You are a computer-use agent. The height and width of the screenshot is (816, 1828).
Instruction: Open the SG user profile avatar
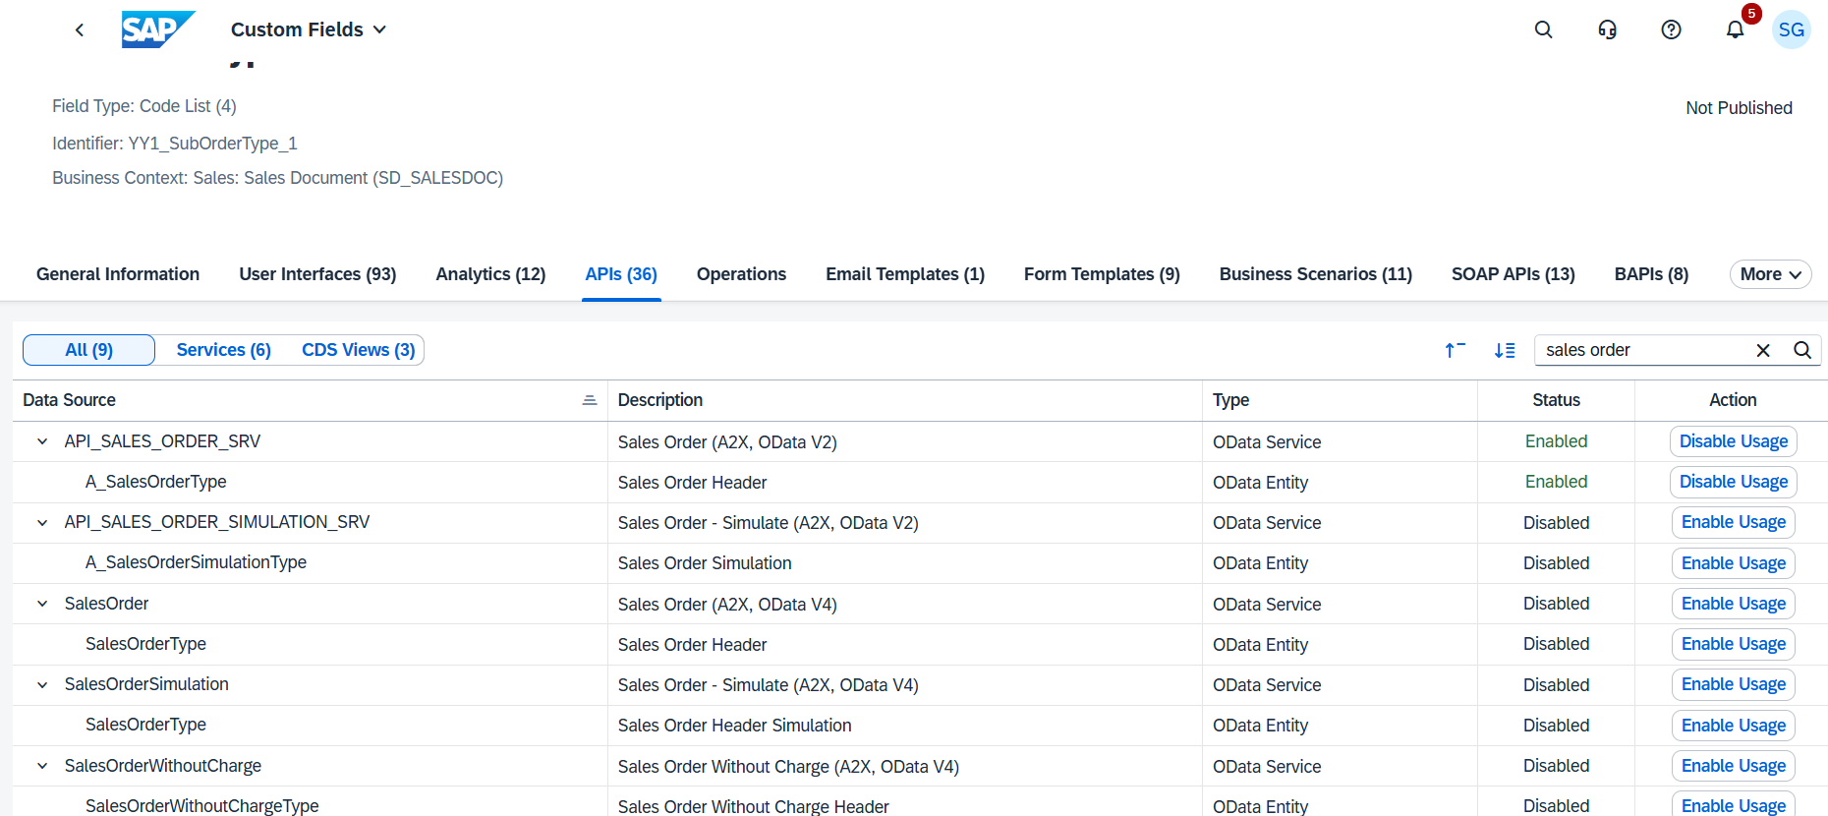pyautogui.click(x=1791, y=29)
